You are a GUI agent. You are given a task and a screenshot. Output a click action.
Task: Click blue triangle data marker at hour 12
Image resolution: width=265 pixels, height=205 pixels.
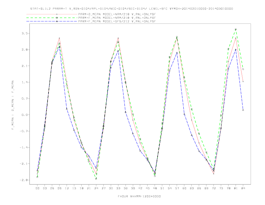click(67, 109)
